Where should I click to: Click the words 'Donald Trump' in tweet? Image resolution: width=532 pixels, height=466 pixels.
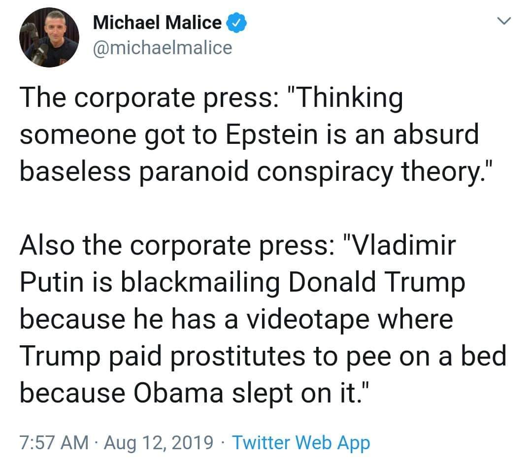click(x=377, y=282)
